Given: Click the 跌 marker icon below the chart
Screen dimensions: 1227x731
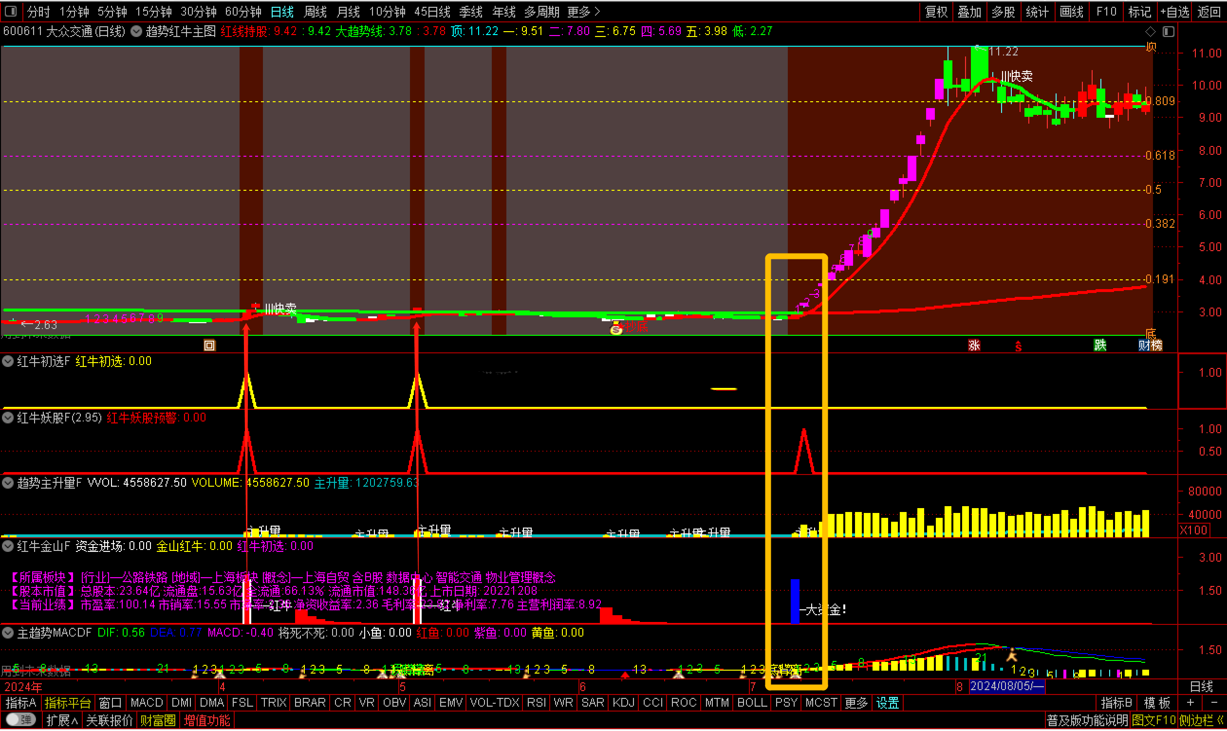Looking at the screenshot, I should [x=1100, y=346].
